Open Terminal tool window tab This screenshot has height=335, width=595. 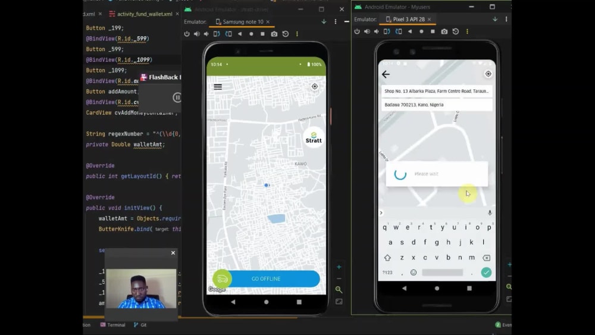[112, 325]
